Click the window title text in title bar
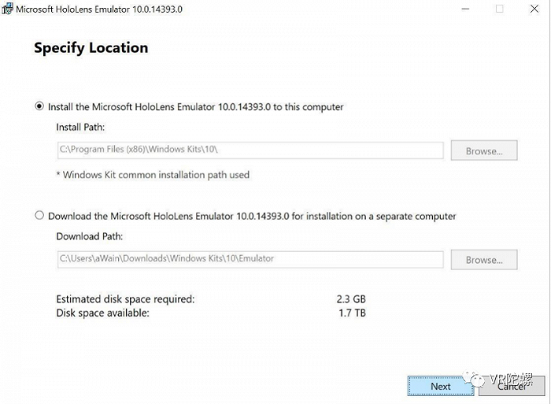The height and width of the screenshot is (404, 551). [99, 9]
